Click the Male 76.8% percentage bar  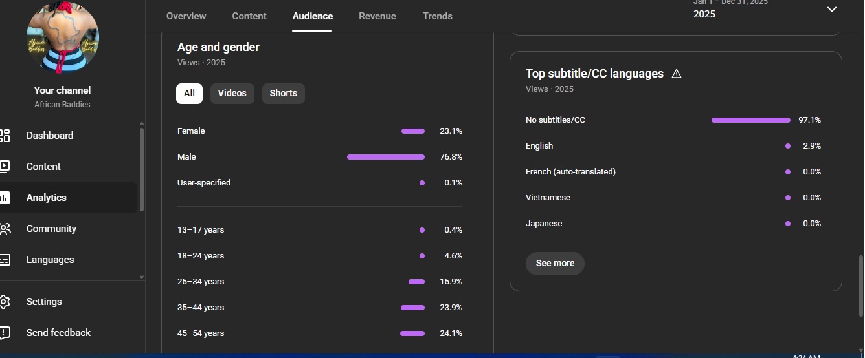pyautogui.click(x=386, y=157)
